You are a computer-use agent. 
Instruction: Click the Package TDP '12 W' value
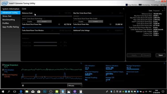click(108, 80)
